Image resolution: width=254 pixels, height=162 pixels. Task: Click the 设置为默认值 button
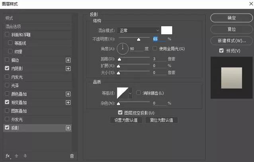pos(126,120)
